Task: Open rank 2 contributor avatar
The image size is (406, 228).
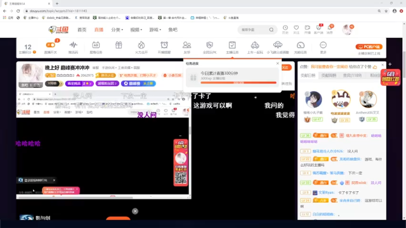Action: (313, 99)
